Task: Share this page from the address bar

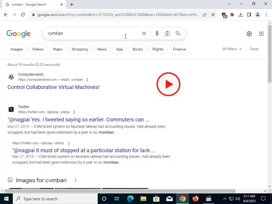Action: (205, 15)
